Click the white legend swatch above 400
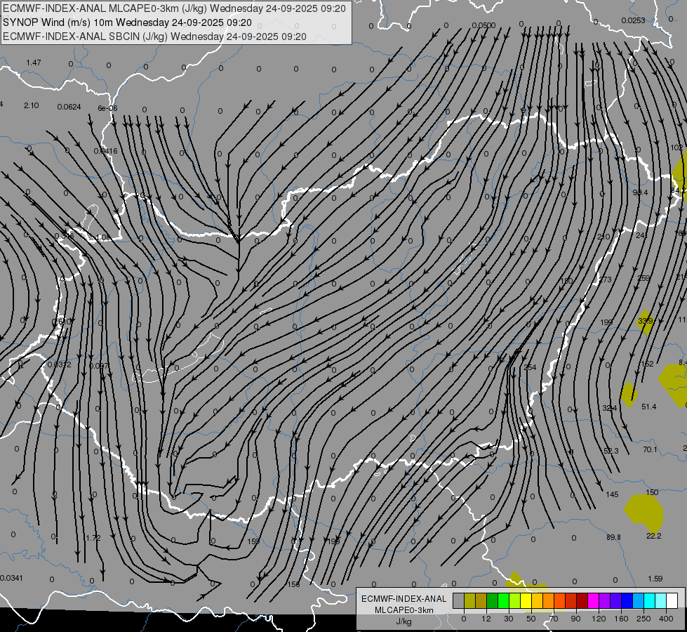687x632 pixels. 672,601
